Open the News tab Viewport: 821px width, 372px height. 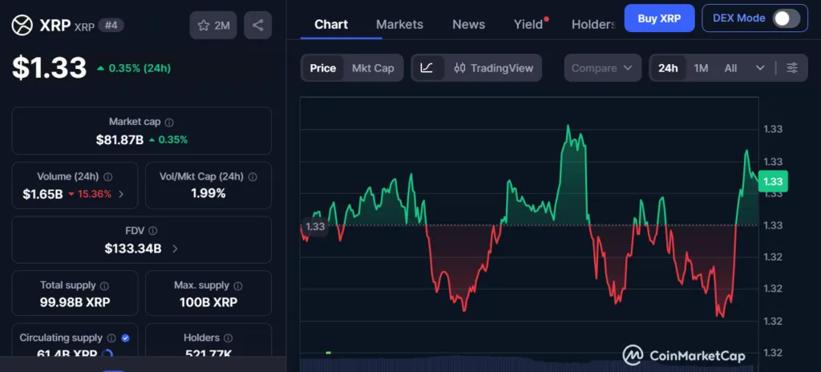coord(468,25)
